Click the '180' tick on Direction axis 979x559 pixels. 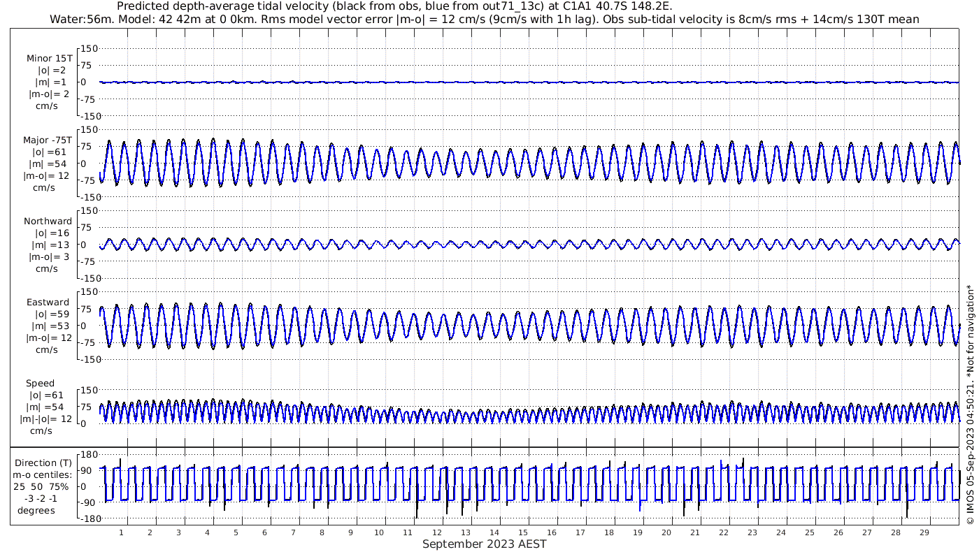[90, 455]
